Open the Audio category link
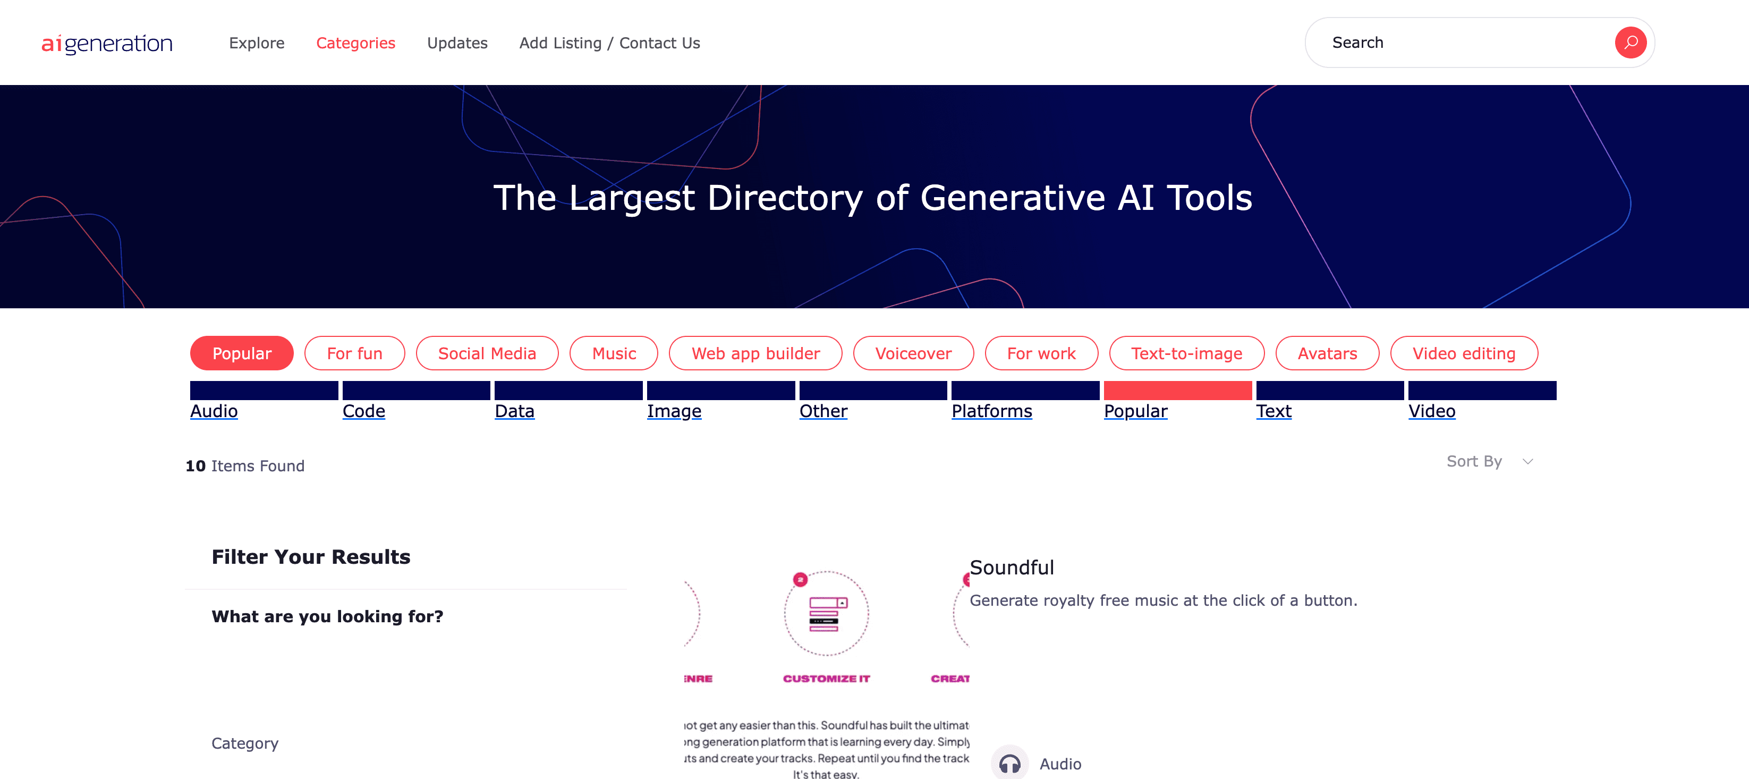Viewport: 1749px width, 779px height. [x=214, y=411]
